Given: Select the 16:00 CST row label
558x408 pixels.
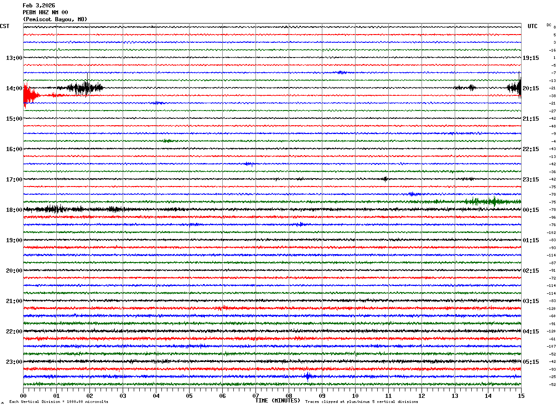Looking at the screenshot, I should [x=14, y=149].
